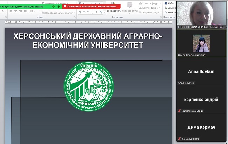Screen dimensions: 228x144
Task: Click muted microphone icon beside карпенко андрій
Action: [x=179, y=111]
